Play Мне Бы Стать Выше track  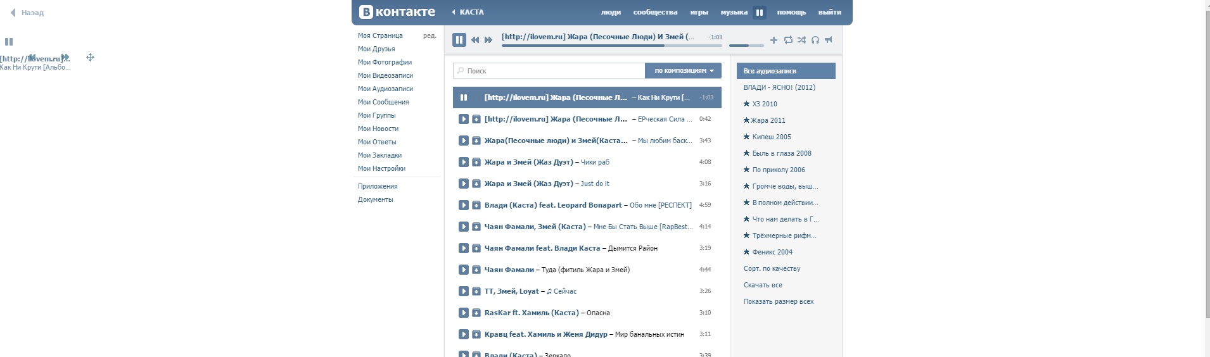464,227
